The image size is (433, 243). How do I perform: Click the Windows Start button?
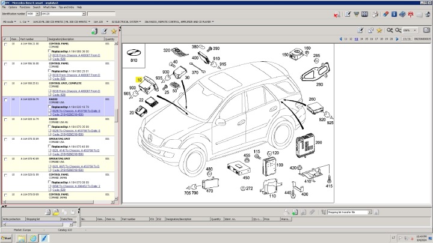[7, 238]
